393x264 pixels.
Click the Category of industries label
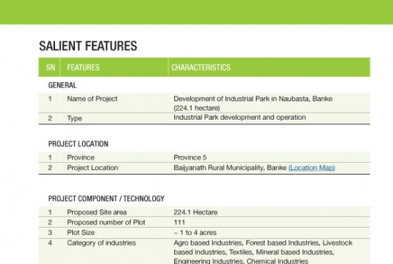tap(101, 243)
